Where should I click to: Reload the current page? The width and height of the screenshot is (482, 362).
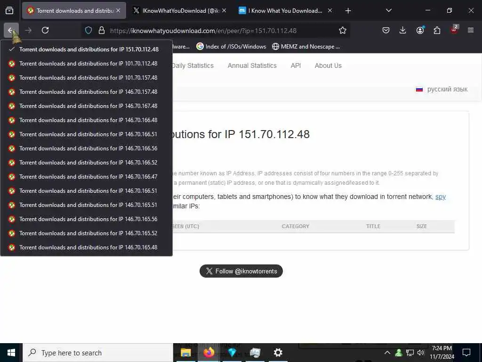pyautogui.click(x=45, y=30)
